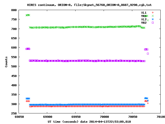Viewport: 165px width, 124px height.
Task: Select the XL1 legend label
Action: coord(144,13)
